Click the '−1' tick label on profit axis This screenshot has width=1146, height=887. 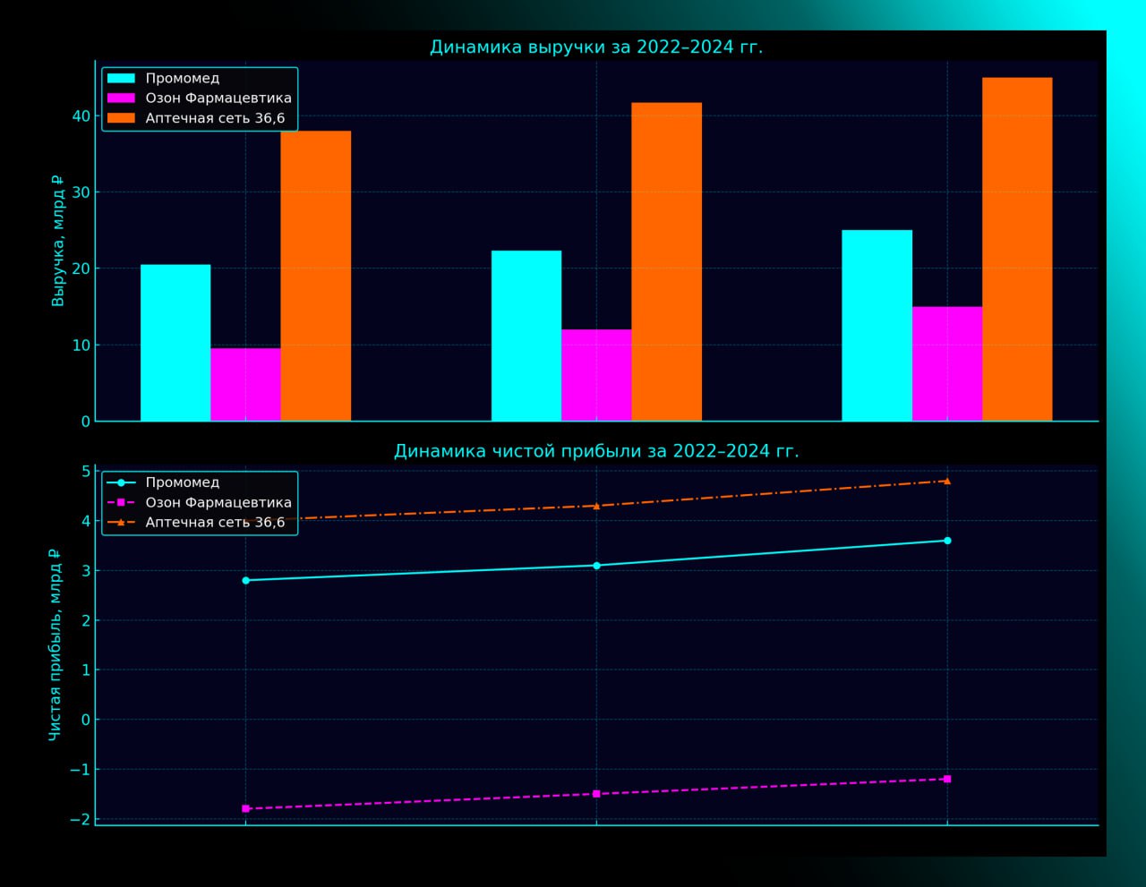(x=80, y=770)
